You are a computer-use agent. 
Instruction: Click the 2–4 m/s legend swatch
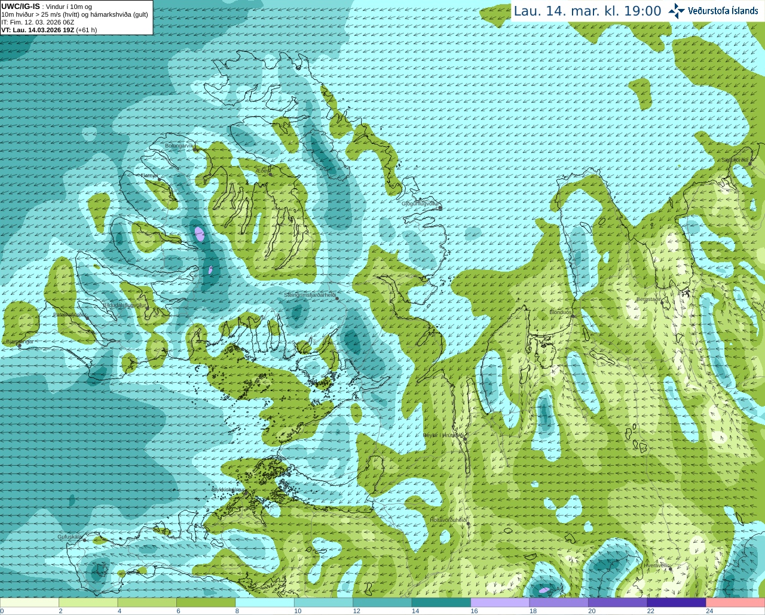(x=88, y=602)
